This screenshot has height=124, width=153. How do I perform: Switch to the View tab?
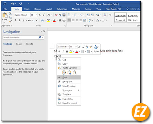99,9
